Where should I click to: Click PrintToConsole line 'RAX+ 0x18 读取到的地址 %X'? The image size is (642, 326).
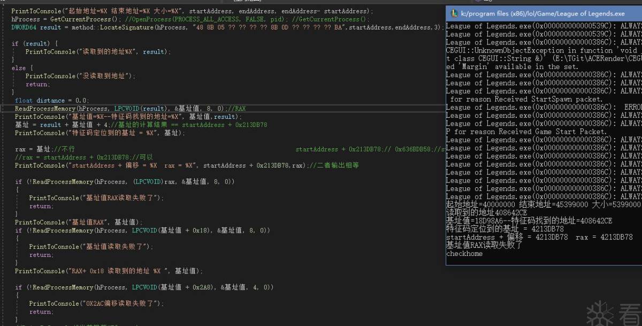(109, 271)
